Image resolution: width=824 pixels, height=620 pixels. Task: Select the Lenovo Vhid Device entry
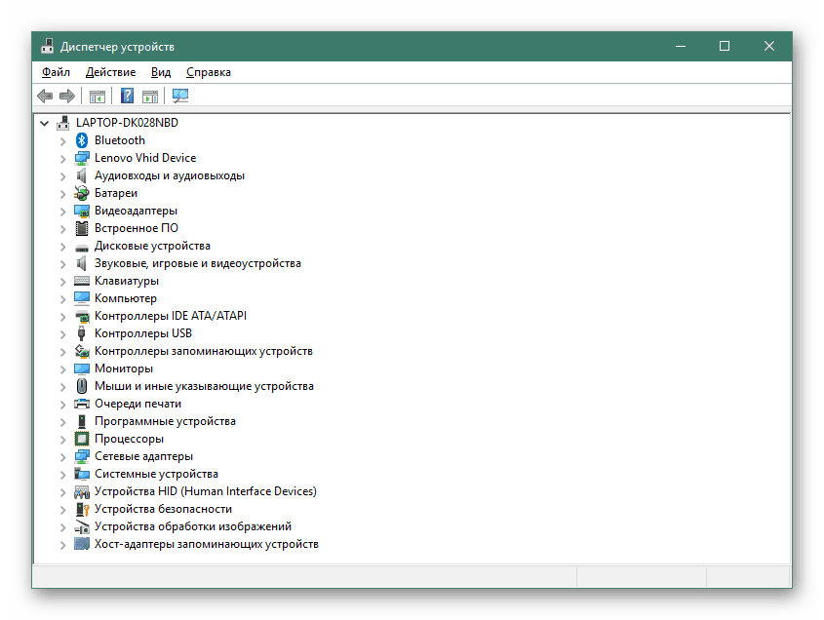[144, 157]
